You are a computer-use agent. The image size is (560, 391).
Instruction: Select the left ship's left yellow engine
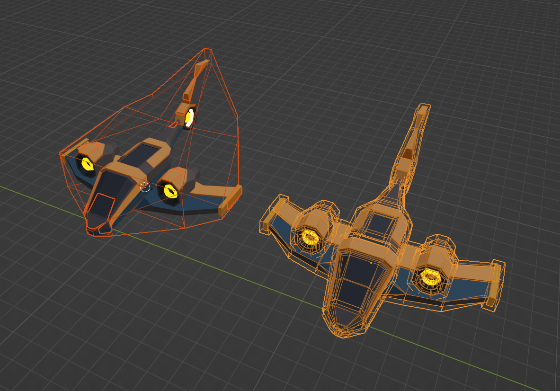(87, 164)
